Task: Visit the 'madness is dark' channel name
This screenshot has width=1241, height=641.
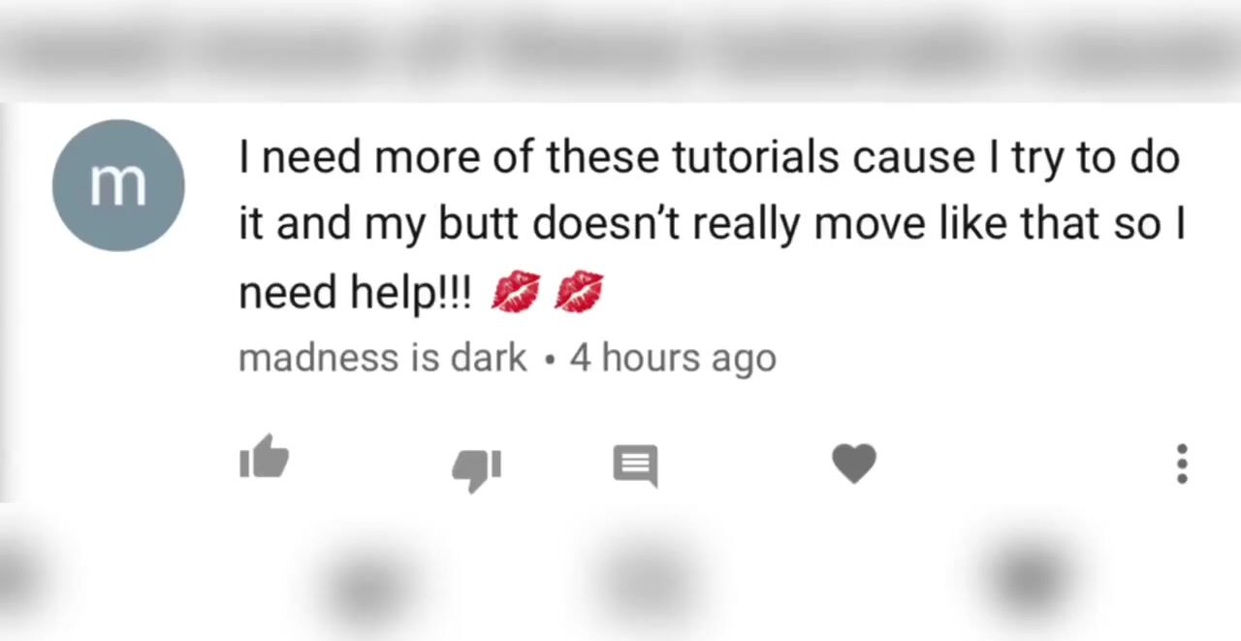Action: coord(383,358)
